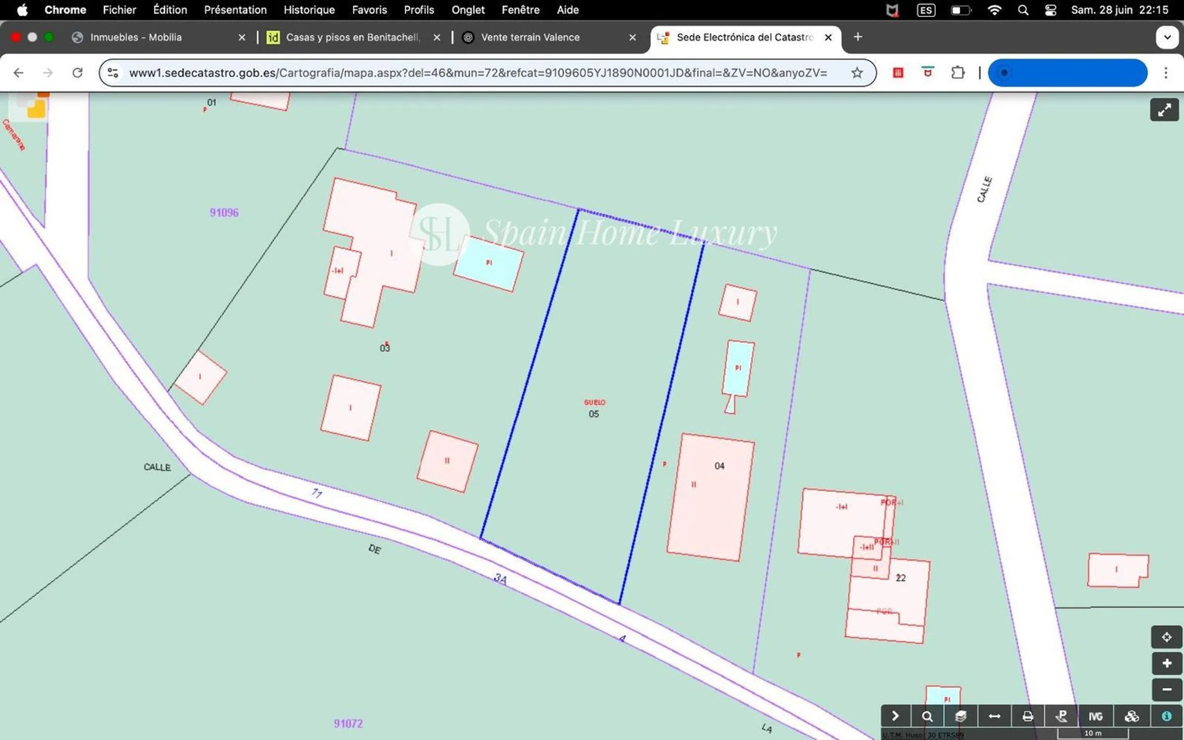1184x740 pixels.
Task: Bookmark page with the star icon
Action: (857, 73)
